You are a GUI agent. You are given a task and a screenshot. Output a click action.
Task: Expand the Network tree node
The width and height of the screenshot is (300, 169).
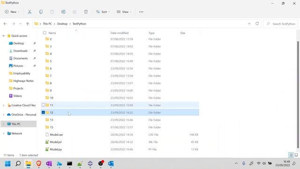(x=3, y=133)
